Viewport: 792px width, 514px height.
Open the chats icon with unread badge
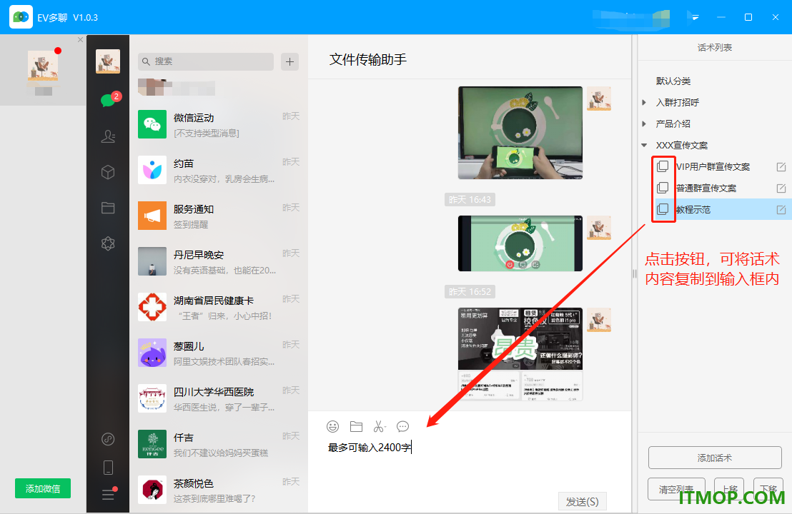(108, 100)
